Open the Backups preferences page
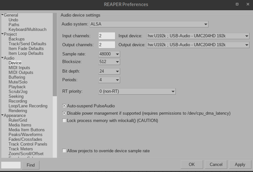The width and height of the screenshot is (253, 172). (x=17, y=39)
